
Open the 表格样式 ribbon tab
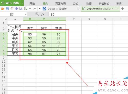point(104,4)
